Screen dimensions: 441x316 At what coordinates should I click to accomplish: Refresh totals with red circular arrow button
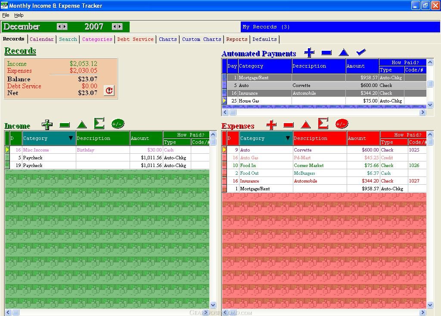click(109, 90)
